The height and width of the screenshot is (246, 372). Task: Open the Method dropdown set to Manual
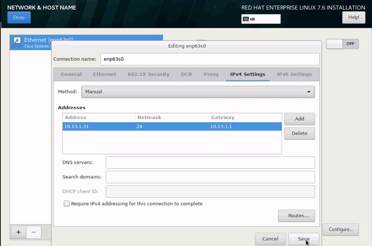(198, 92)
